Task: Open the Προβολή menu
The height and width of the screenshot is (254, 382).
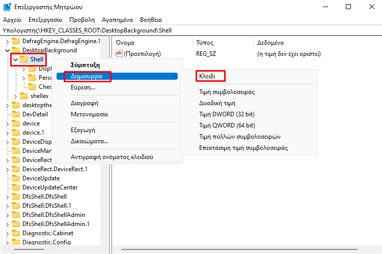Action: click(82, 20)
